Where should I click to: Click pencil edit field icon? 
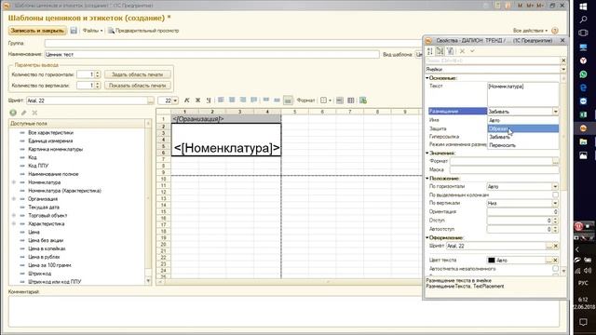(24, 113)
